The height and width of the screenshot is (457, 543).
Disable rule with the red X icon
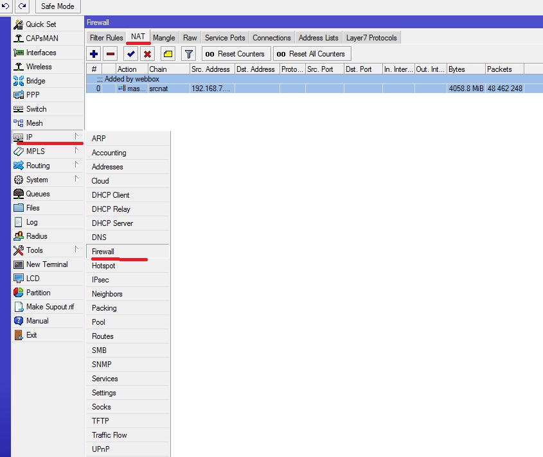pyautogui.click(x=147, y=54)
